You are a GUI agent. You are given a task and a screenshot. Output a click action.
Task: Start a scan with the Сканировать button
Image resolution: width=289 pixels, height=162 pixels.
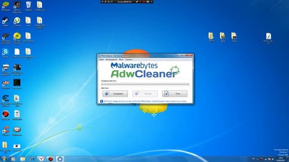(x=115, y=94)
